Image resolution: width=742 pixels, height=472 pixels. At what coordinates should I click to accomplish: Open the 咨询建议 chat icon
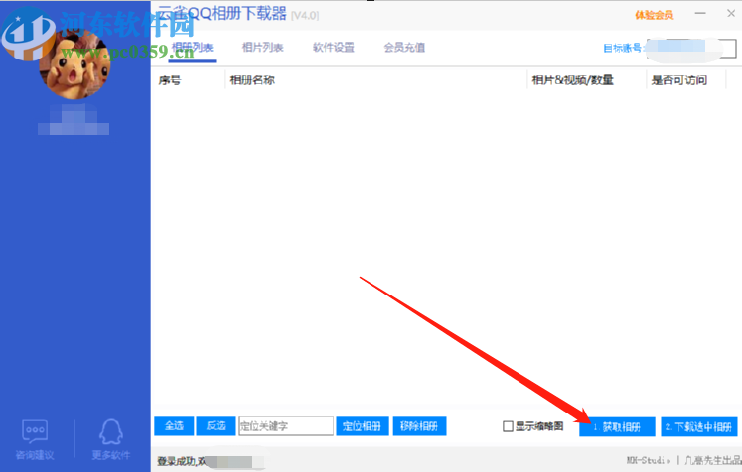pyautogui.click(x=35, y=431)
